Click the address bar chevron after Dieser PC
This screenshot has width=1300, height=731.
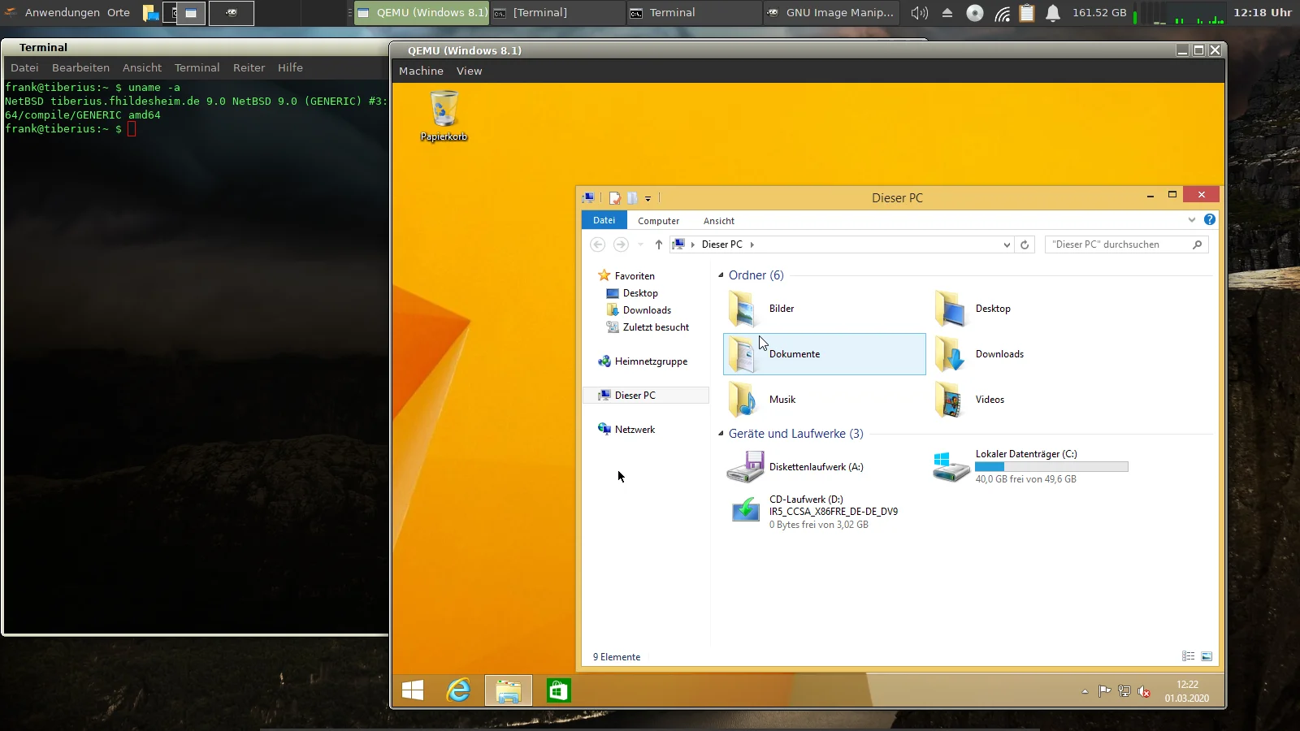(x=752, y=244)
